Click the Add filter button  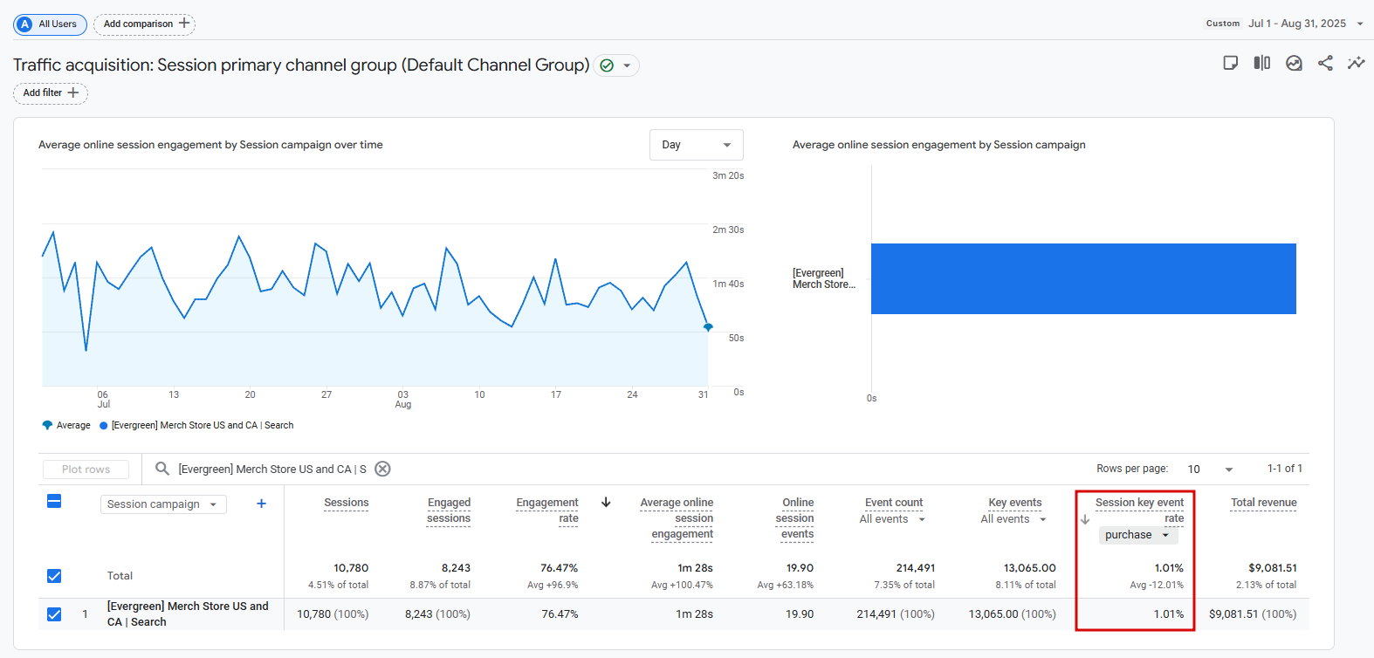pyautogui.click(x=51, y=93)
